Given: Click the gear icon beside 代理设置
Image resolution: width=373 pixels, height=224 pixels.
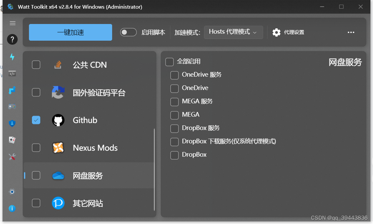Looking at the screenshot, I should pyautogui.click(x=277, y=32).
